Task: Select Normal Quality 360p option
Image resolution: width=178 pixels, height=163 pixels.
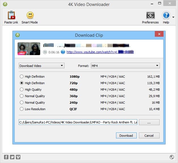Action: pos(22,96)
